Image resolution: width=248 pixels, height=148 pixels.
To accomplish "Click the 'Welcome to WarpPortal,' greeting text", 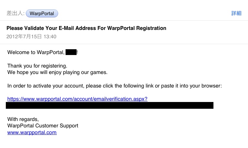I will pos(36,52).
